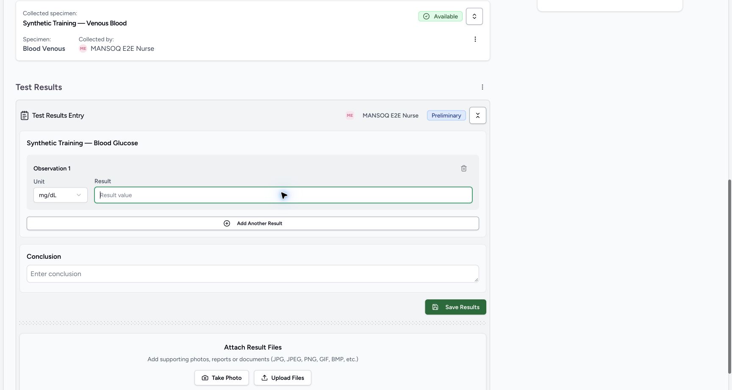Open the mg/dL unit dropdown
This screenshot has height=390, width=732.
point(61,195)
